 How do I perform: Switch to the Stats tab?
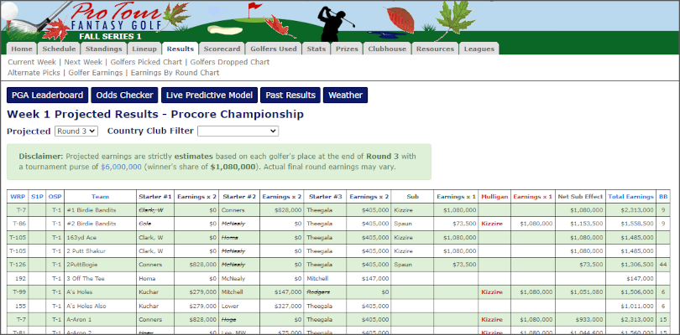[x=316, y=49]
